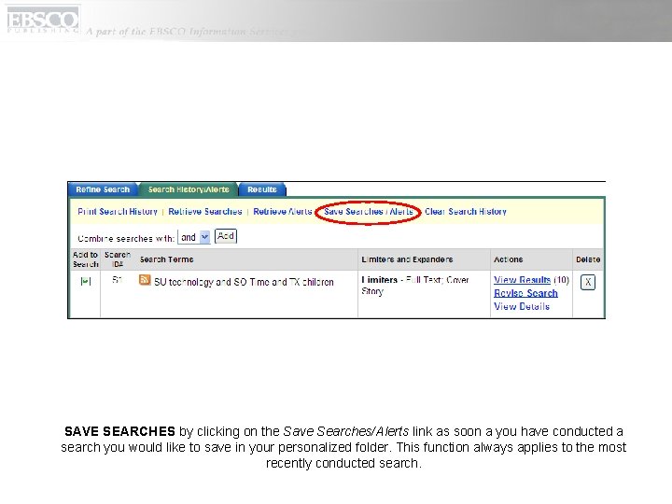The image size is (672, 504).
Task: Toggle Add to Search for S1
Action: tap(86, 281)
